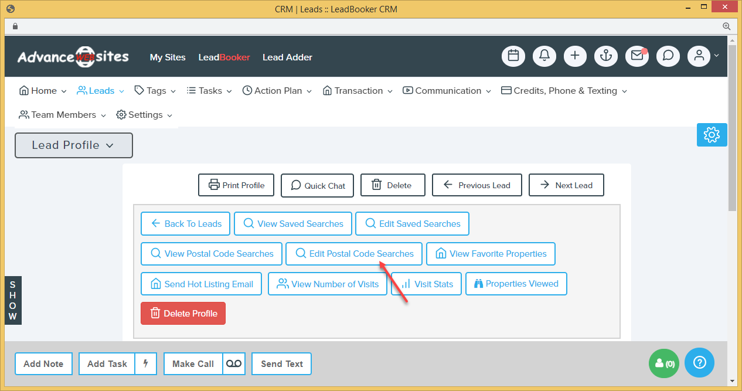Image resolution: width=742 pixels, height=391 pixels.
Task: Click Edit Postal Code Searches button
Action: [354, 254]
